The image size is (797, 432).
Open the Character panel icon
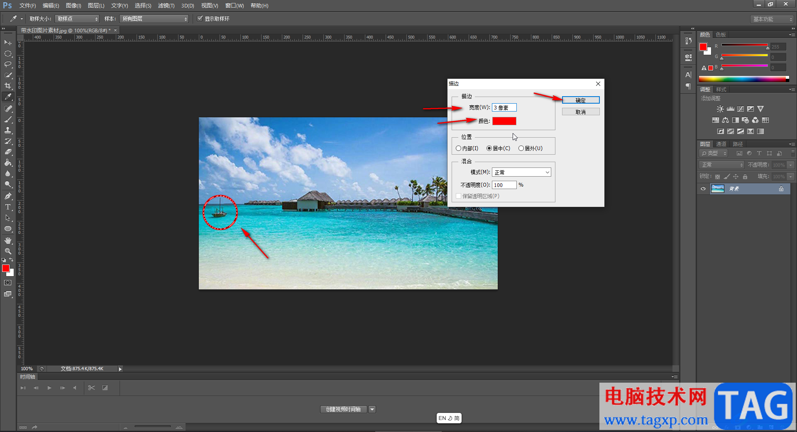coord(688,75)
